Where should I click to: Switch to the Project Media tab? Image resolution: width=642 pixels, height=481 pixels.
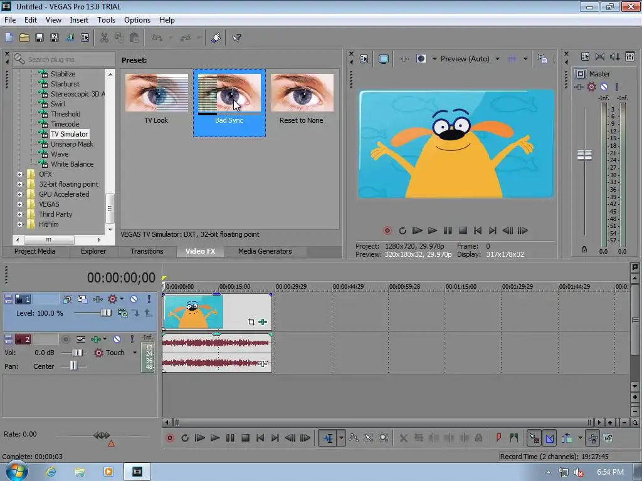(35, 251)
